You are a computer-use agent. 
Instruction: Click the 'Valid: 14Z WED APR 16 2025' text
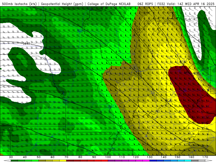[191, 4]
